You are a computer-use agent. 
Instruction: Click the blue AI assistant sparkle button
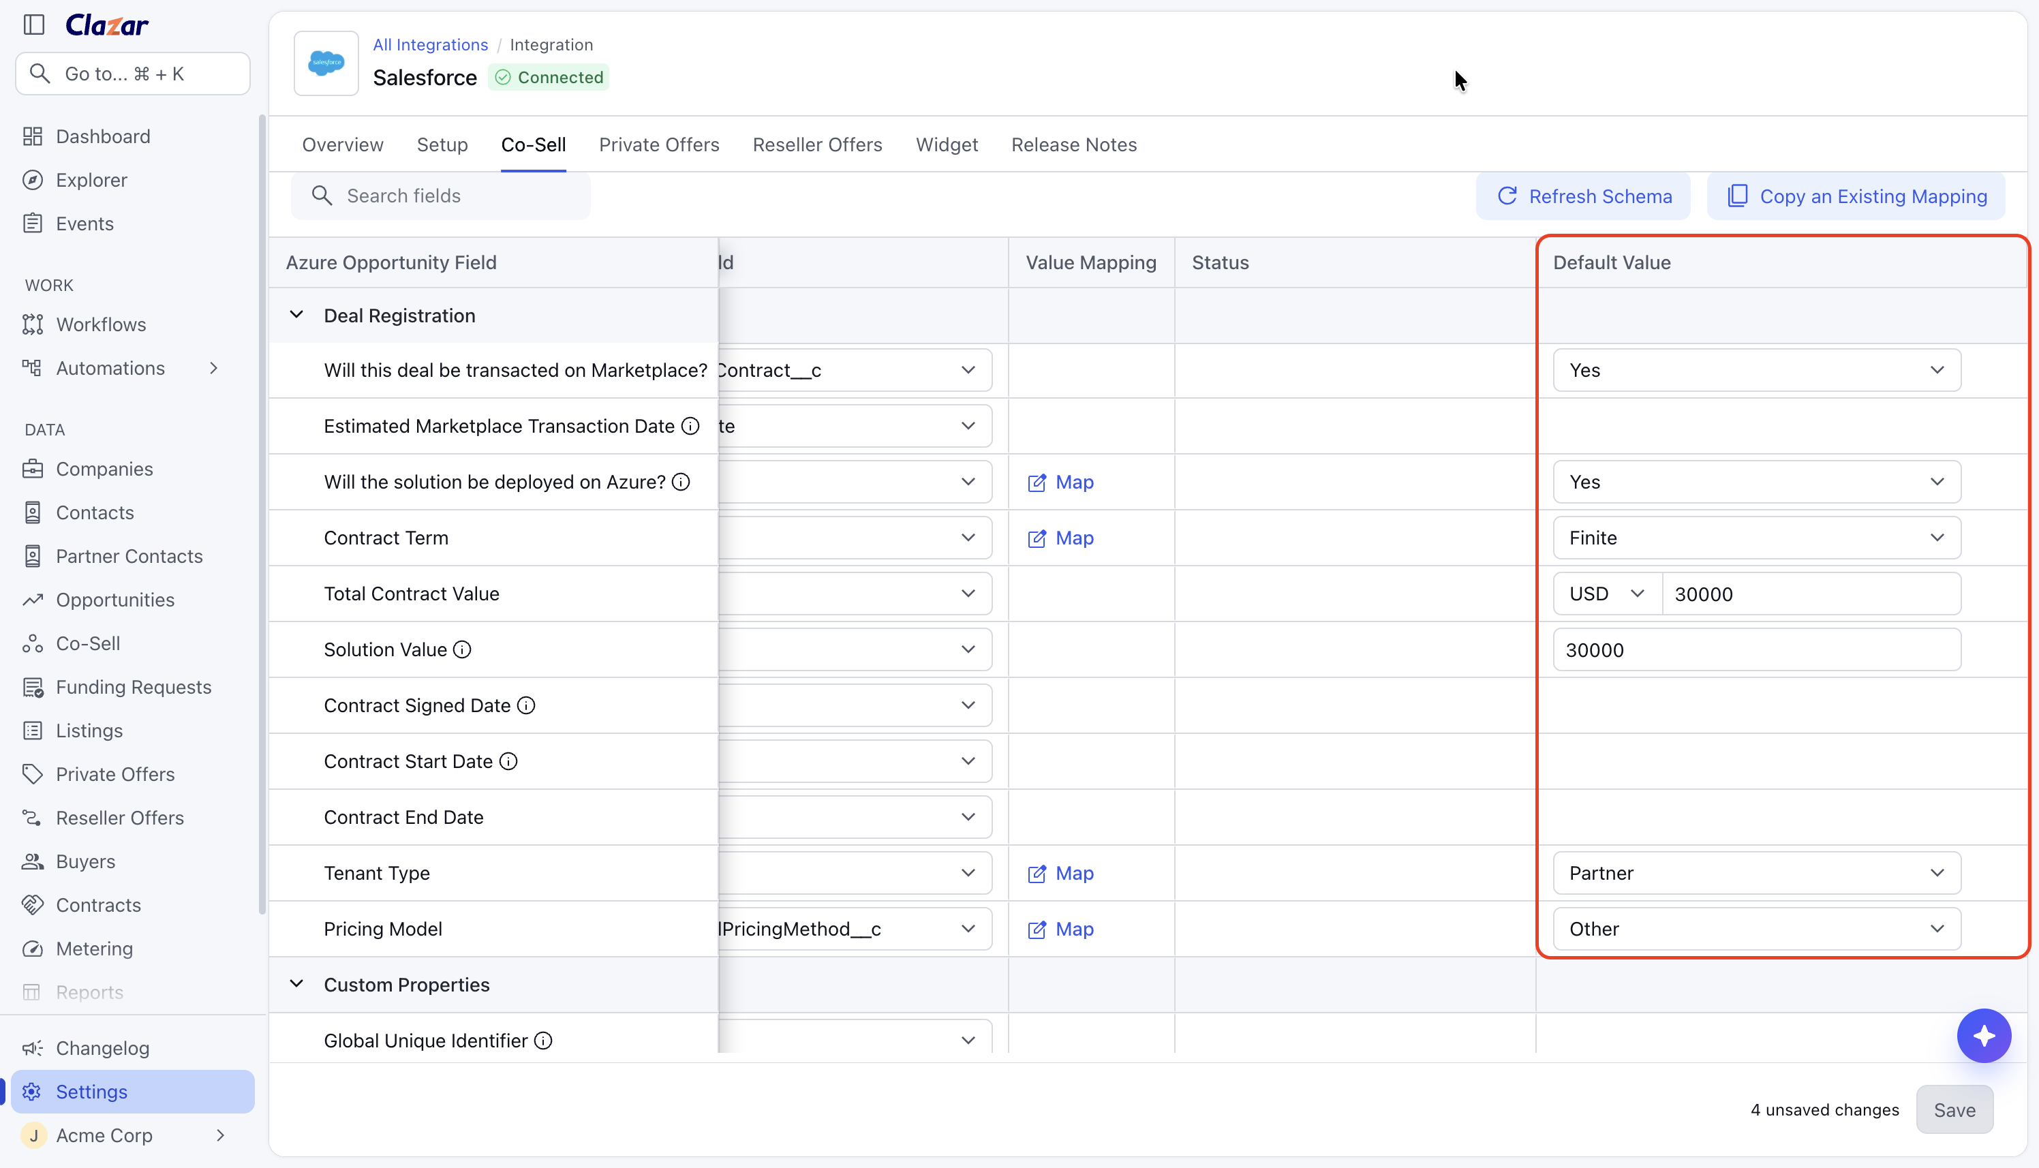point(1984,1036)
